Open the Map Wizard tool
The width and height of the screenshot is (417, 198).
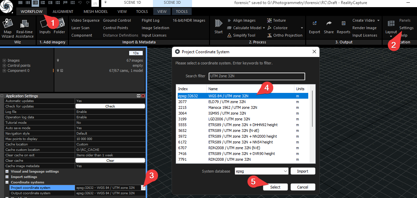click(x=7, y=28)
